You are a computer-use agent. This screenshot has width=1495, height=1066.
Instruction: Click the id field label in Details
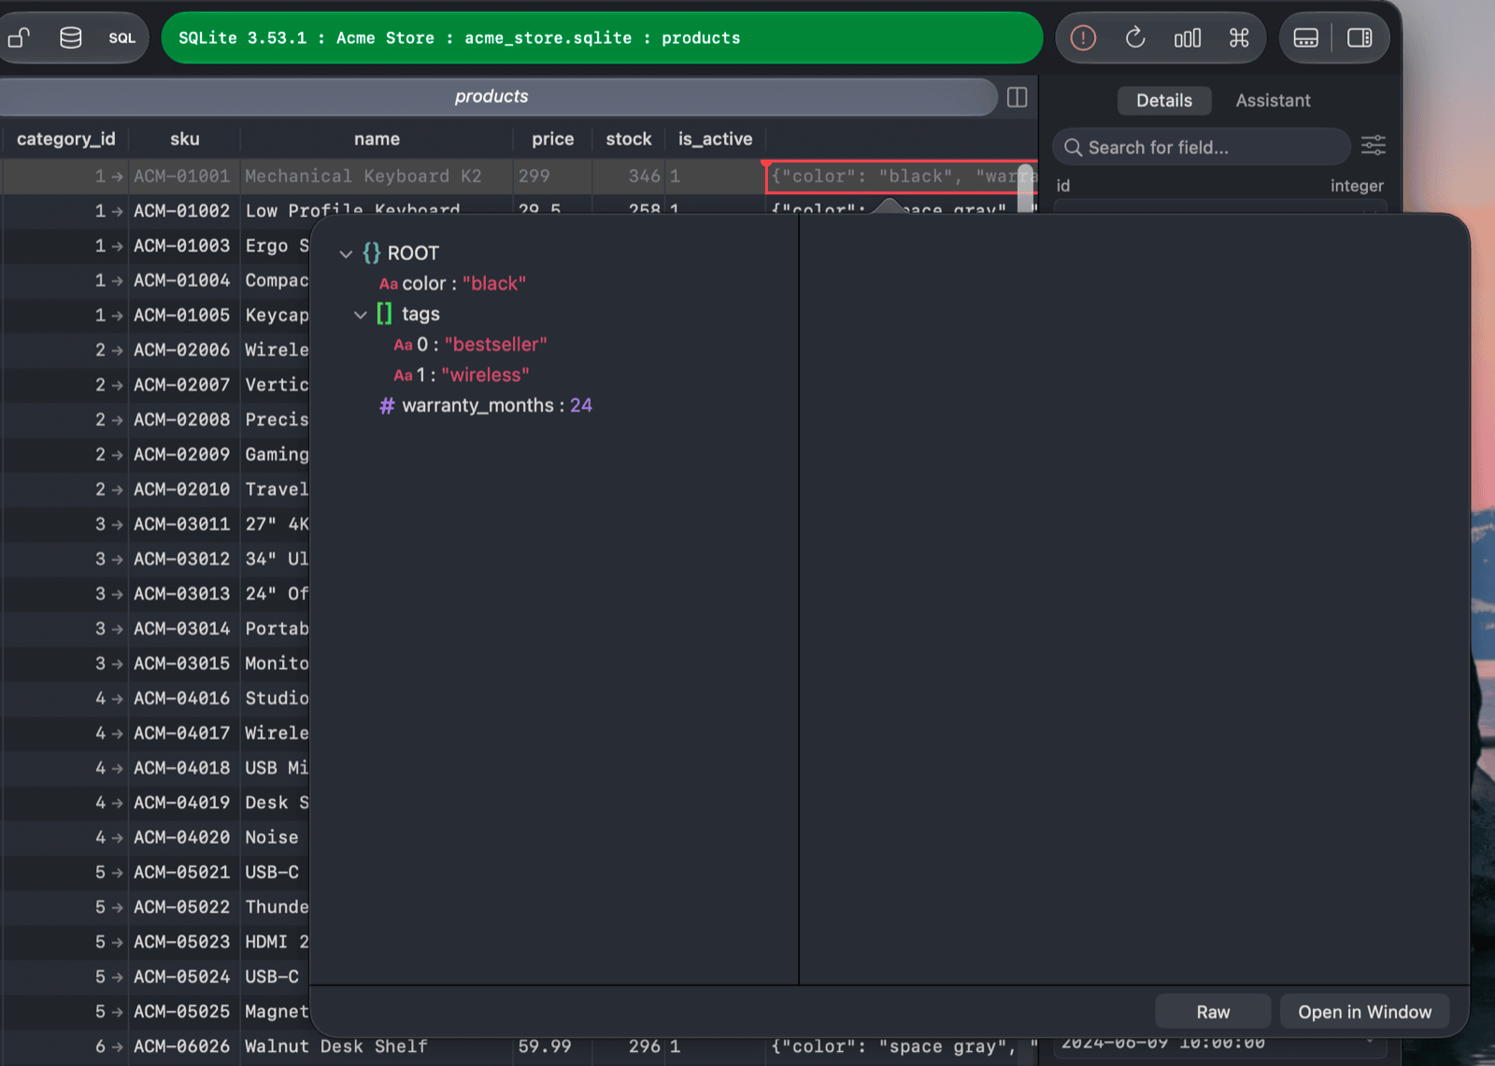pos(1063,186)
